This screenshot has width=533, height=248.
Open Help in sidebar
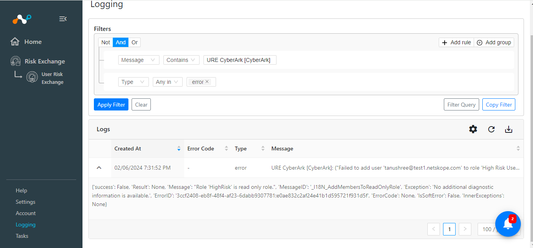pyautogui.click(x=21, y=190)
